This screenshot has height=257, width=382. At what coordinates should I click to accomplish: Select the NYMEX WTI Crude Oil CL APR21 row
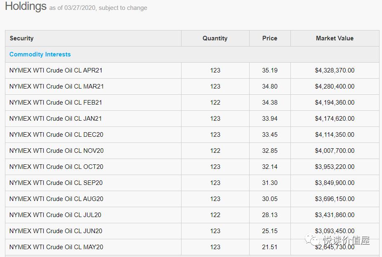tap(56, 70)
